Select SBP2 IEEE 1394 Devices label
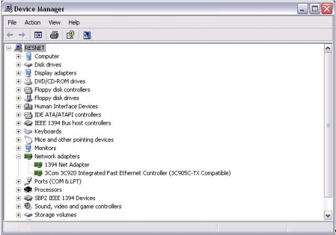Screen dimensions: 336x235 [65, 198]
